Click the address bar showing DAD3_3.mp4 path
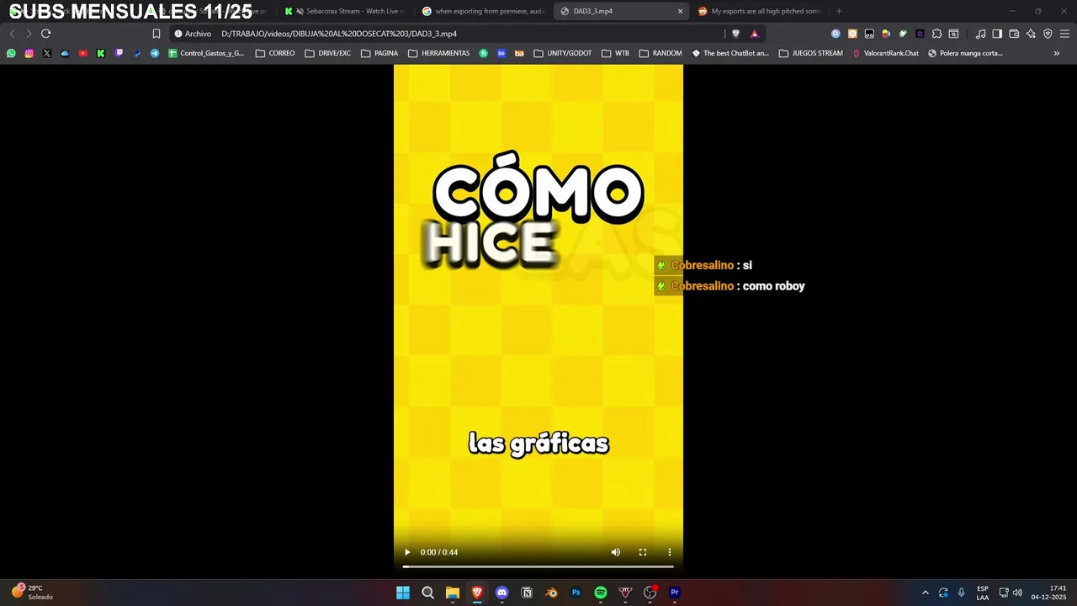The width and height of the screenshot is (1077, 606). [x=446, y=34]
